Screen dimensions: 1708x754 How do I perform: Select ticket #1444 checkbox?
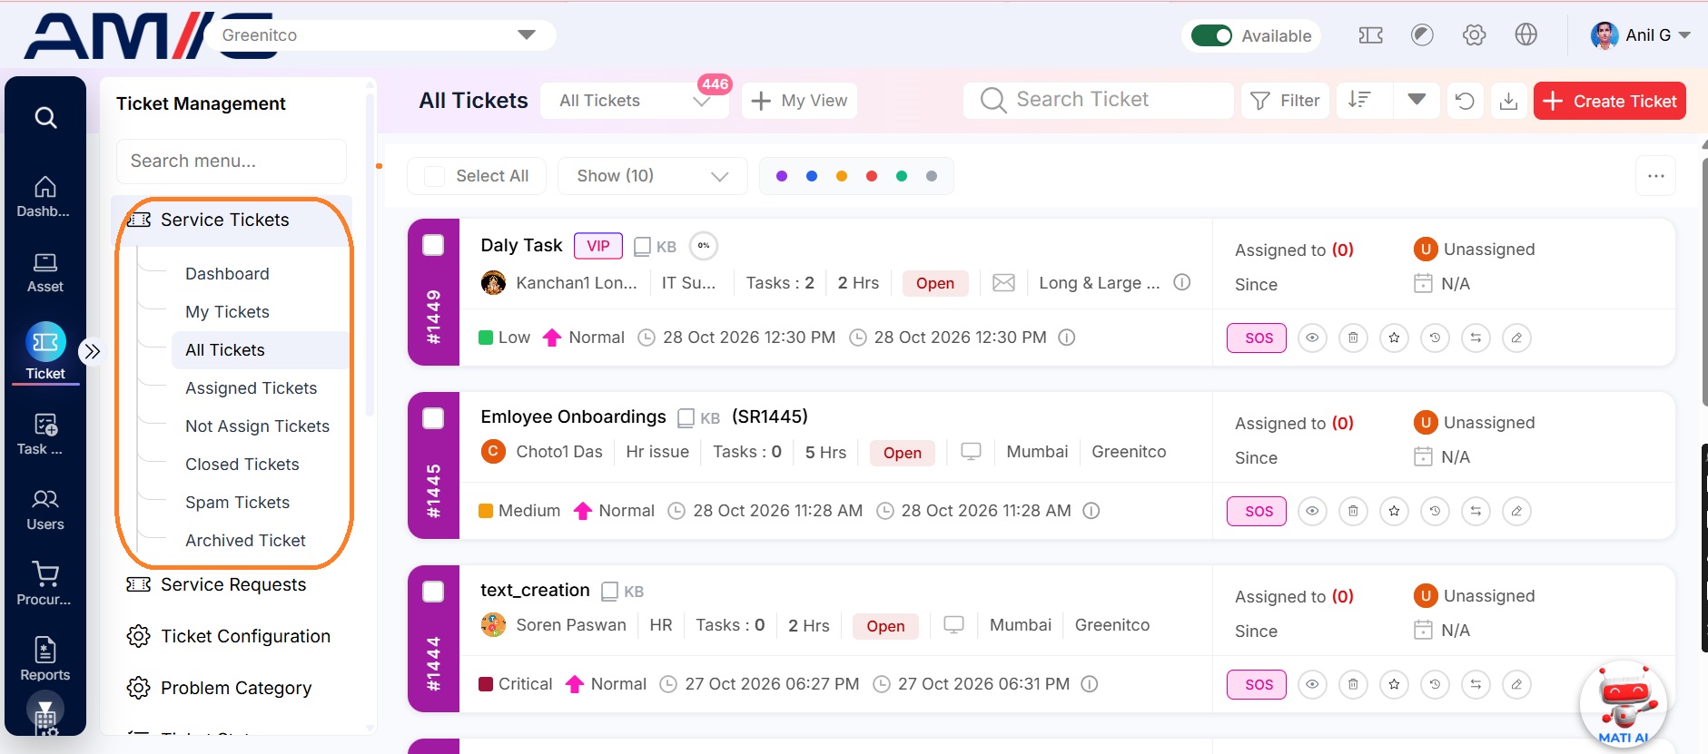[x=434, y=592]
